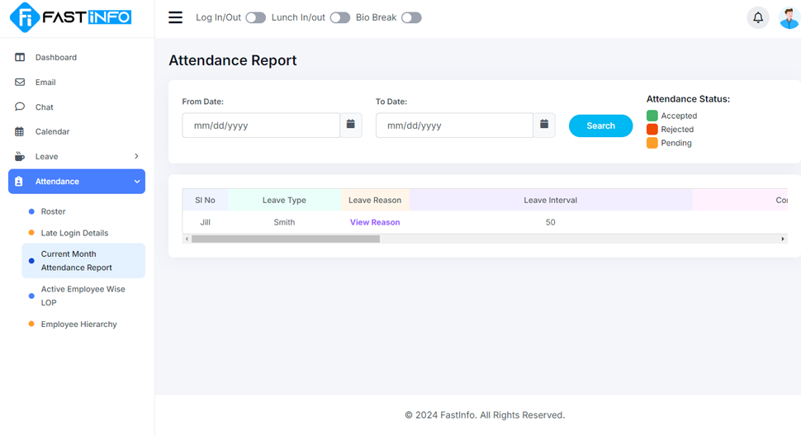This screenshot has width=801, height=436.
Task: Open the notifications bell
Action: pyautogui.click(x=757, y=17)
